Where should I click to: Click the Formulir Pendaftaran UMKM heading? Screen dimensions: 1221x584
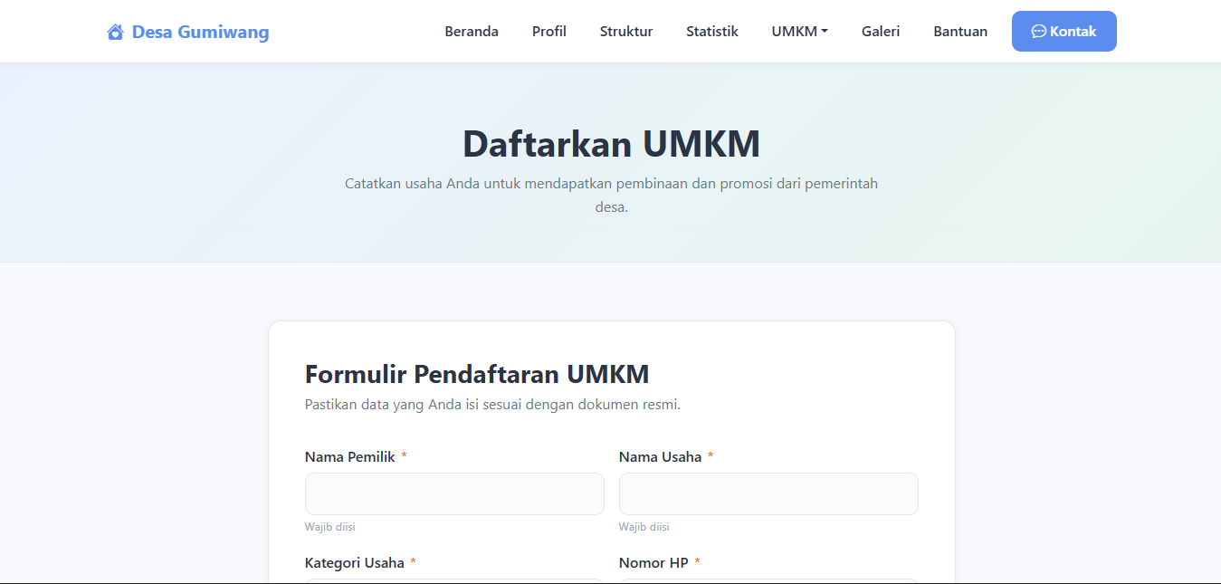tap(477, 374)
